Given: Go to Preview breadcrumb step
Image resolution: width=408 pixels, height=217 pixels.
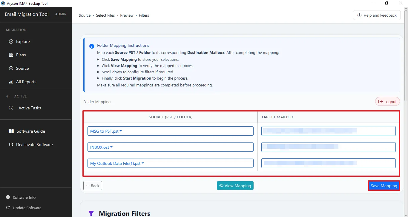Looking at the screenshot, I should tap(127, 15).
